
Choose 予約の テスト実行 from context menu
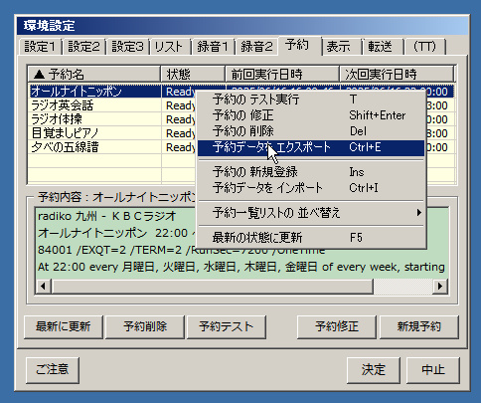(311, 100)
